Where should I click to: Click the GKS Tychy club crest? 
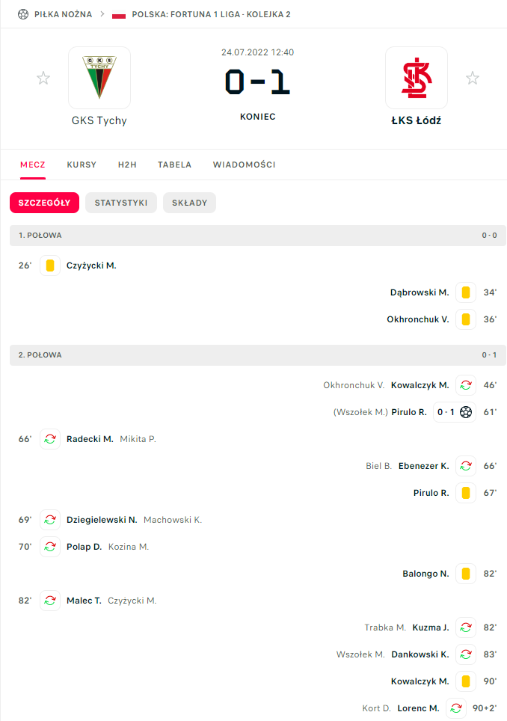[x=99, y=78]
